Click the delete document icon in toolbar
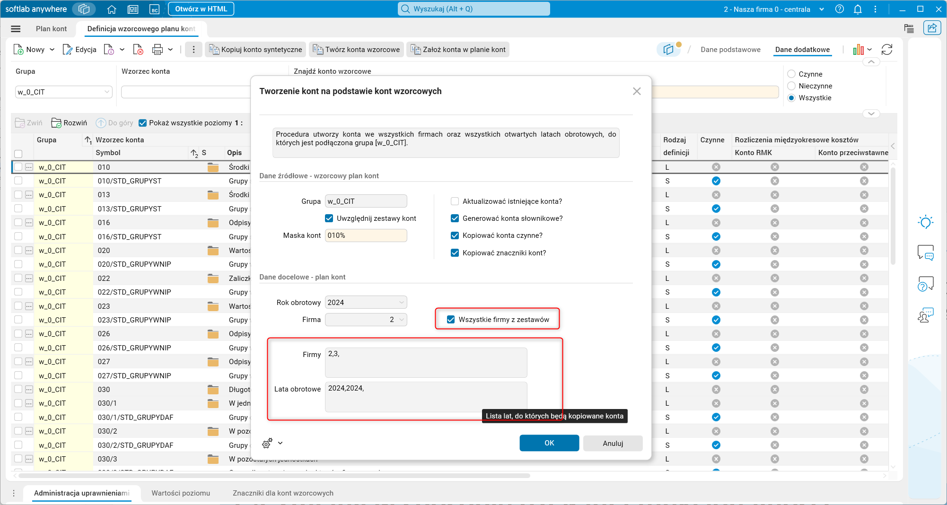947x505 pixels. click(x=138, y=50)
